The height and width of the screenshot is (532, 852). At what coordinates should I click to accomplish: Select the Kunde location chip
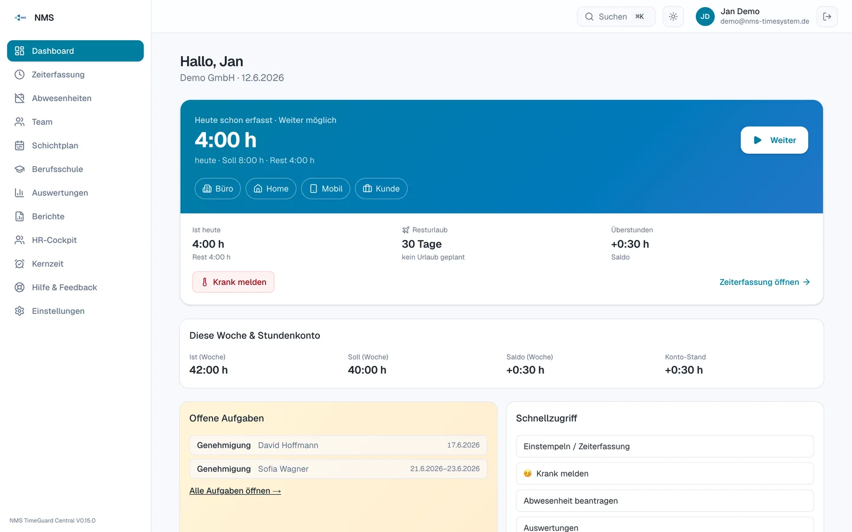tap(381, 189)
